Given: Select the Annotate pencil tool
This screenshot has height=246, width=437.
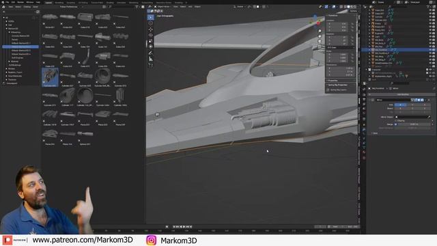Looking at the screenshot, I should 151,53.
